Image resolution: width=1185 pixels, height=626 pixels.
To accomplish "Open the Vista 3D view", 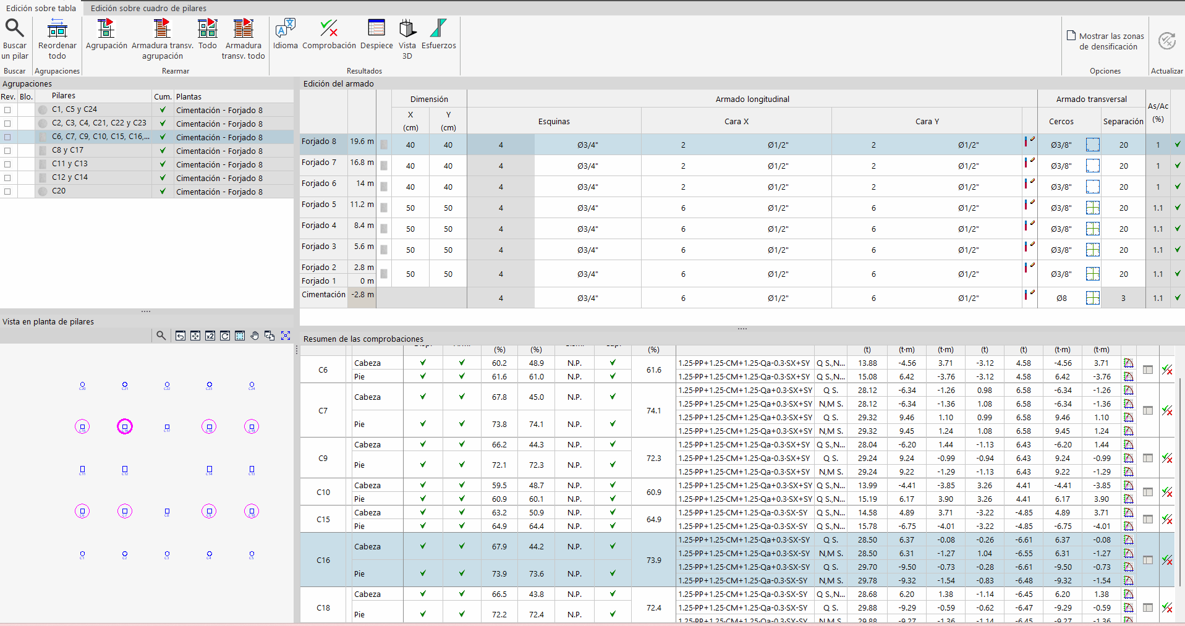I will point(407,28).
